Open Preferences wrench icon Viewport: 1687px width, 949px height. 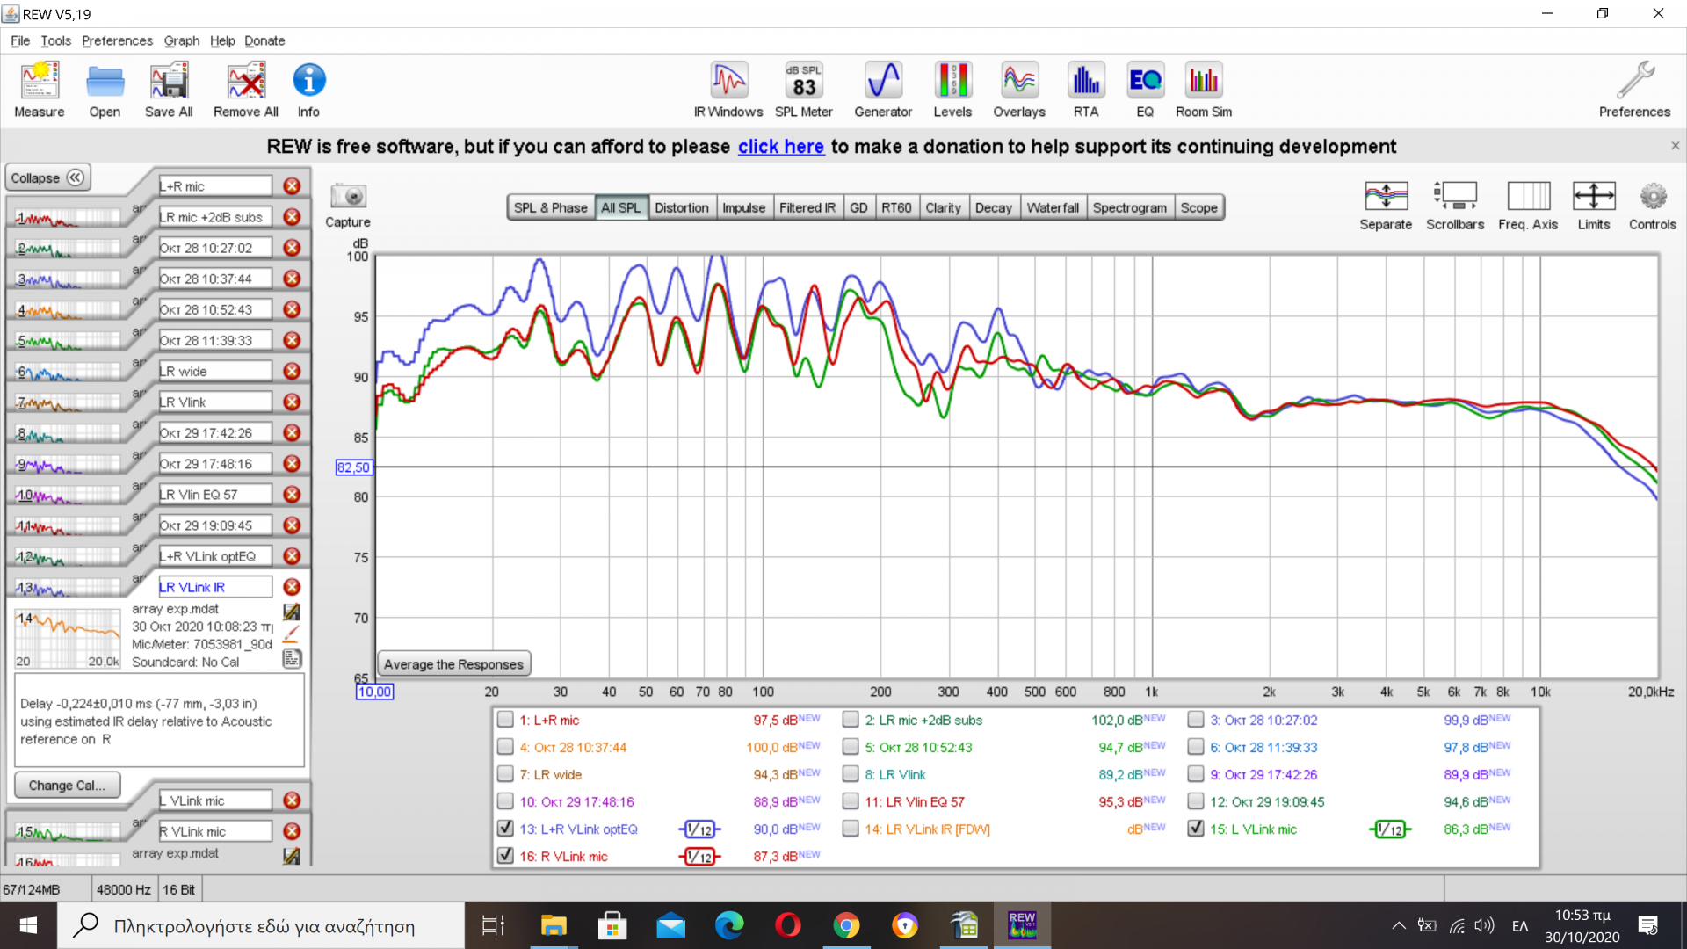tap(1634, 89)
